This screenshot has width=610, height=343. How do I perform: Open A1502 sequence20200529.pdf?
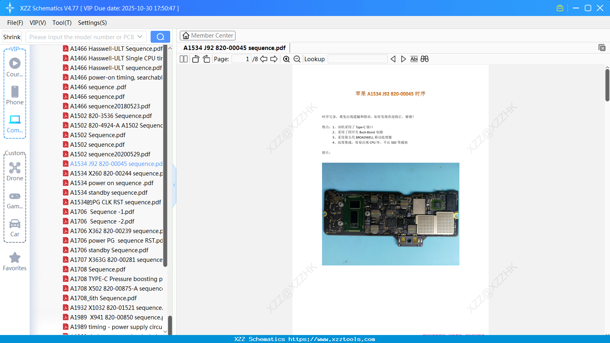point(107,154)
